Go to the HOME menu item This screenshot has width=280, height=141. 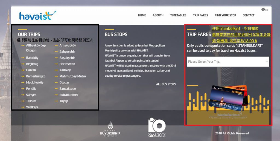[x=142, y=15]
